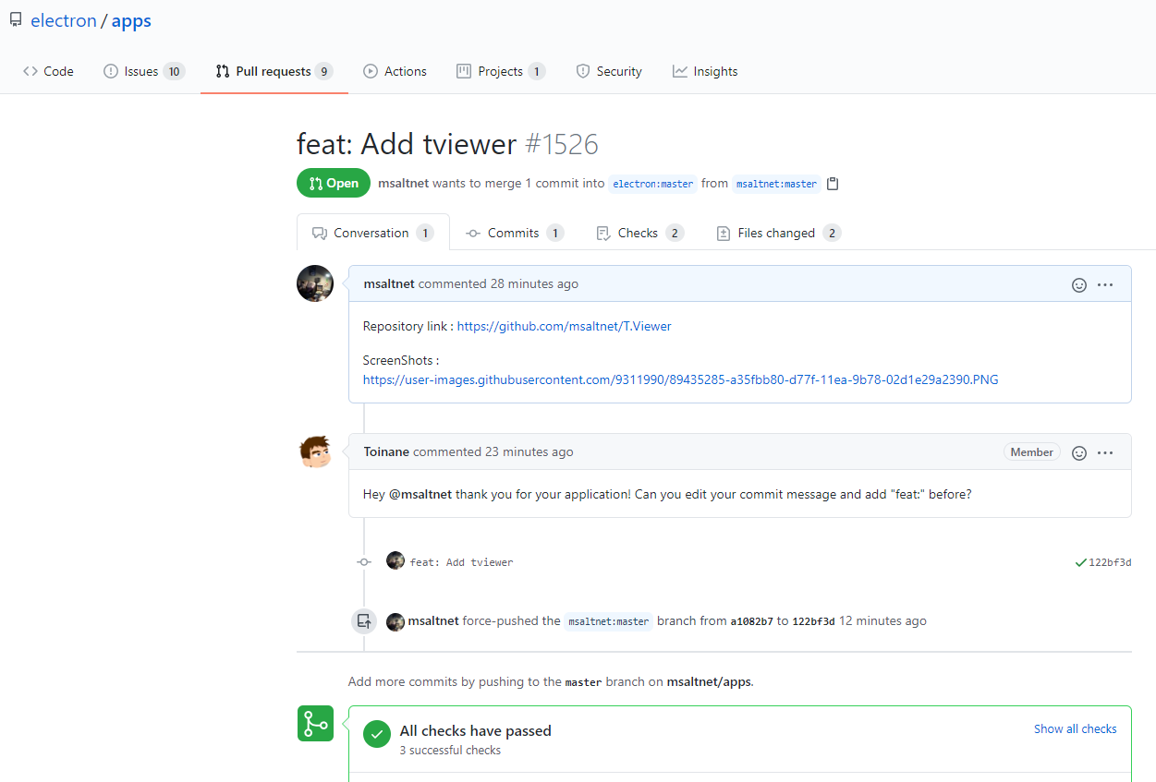Click the '12 minutes ago' timestamp

(882, 620)
